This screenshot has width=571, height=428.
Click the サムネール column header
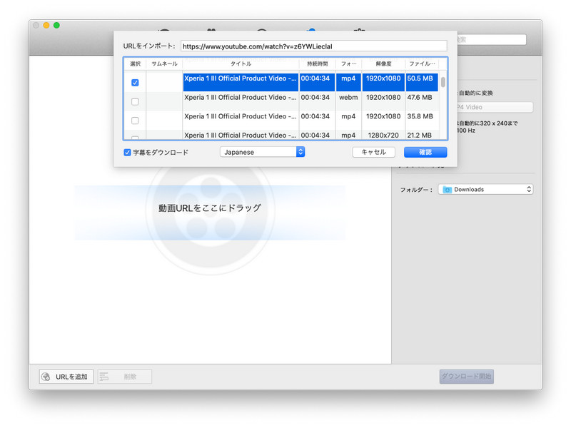[164, 63]
